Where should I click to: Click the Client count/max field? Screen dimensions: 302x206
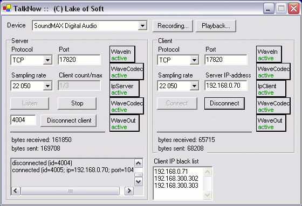tap(79, 86)
